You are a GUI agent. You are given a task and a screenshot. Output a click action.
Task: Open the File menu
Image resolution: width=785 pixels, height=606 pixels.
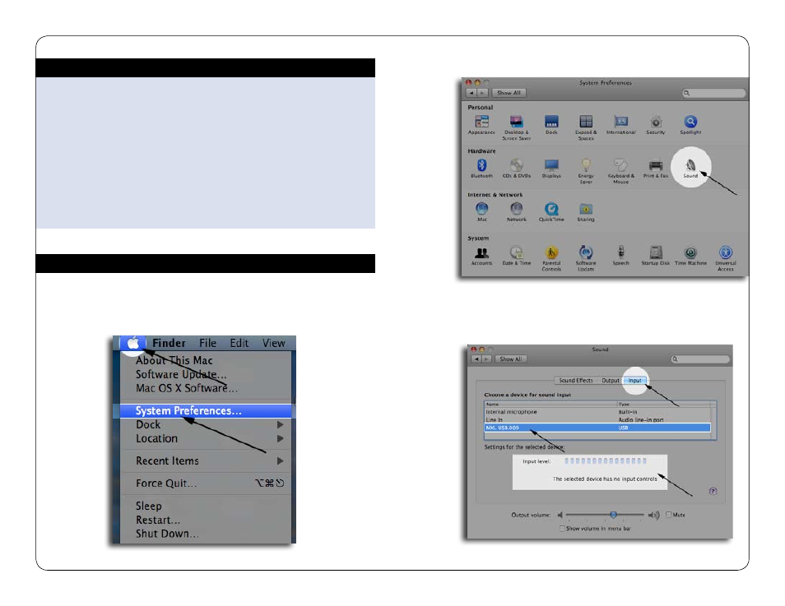[x=207, y=343]
